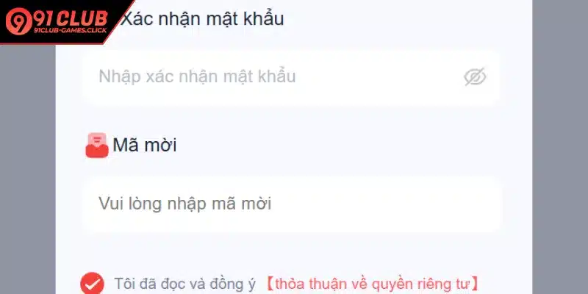
Task: Click the 91club-games.click URL text
Action: click(71, 30)
